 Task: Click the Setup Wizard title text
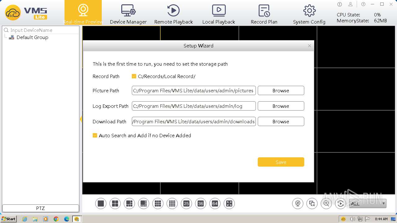[198, 46]
